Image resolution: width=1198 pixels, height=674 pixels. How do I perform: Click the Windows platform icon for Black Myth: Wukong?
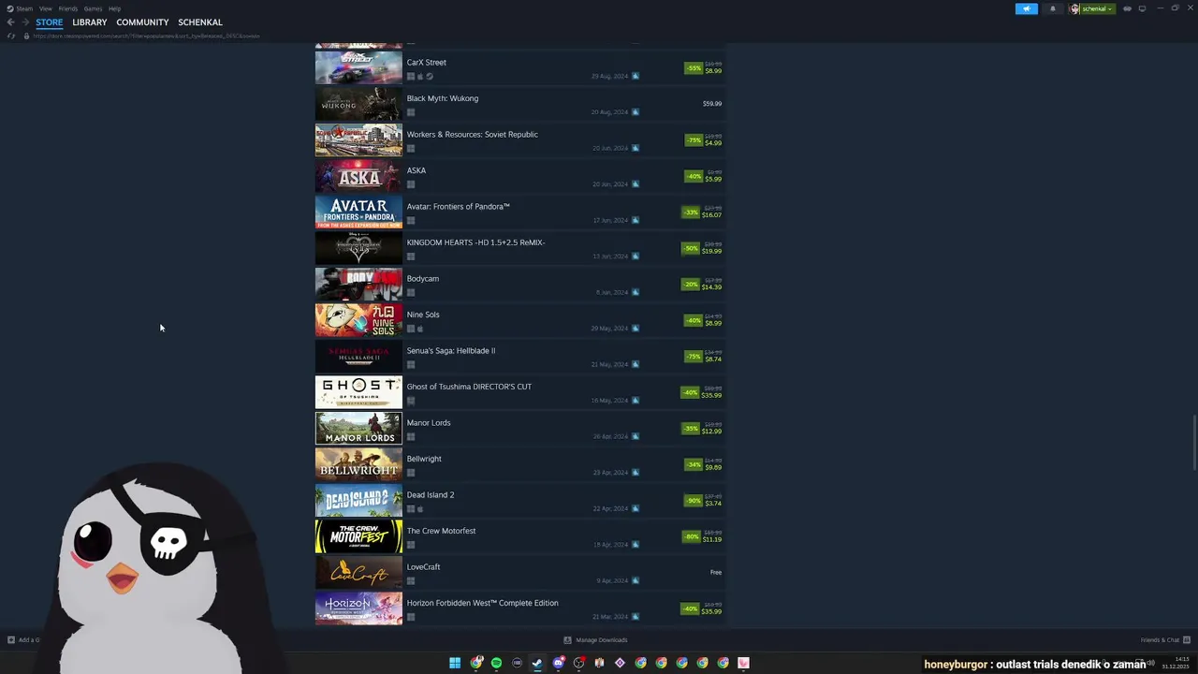pos(411,112)
